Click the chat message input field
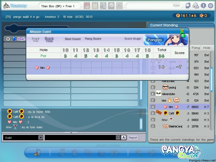Viewport: 216px width, 162px height. point(80,137)
